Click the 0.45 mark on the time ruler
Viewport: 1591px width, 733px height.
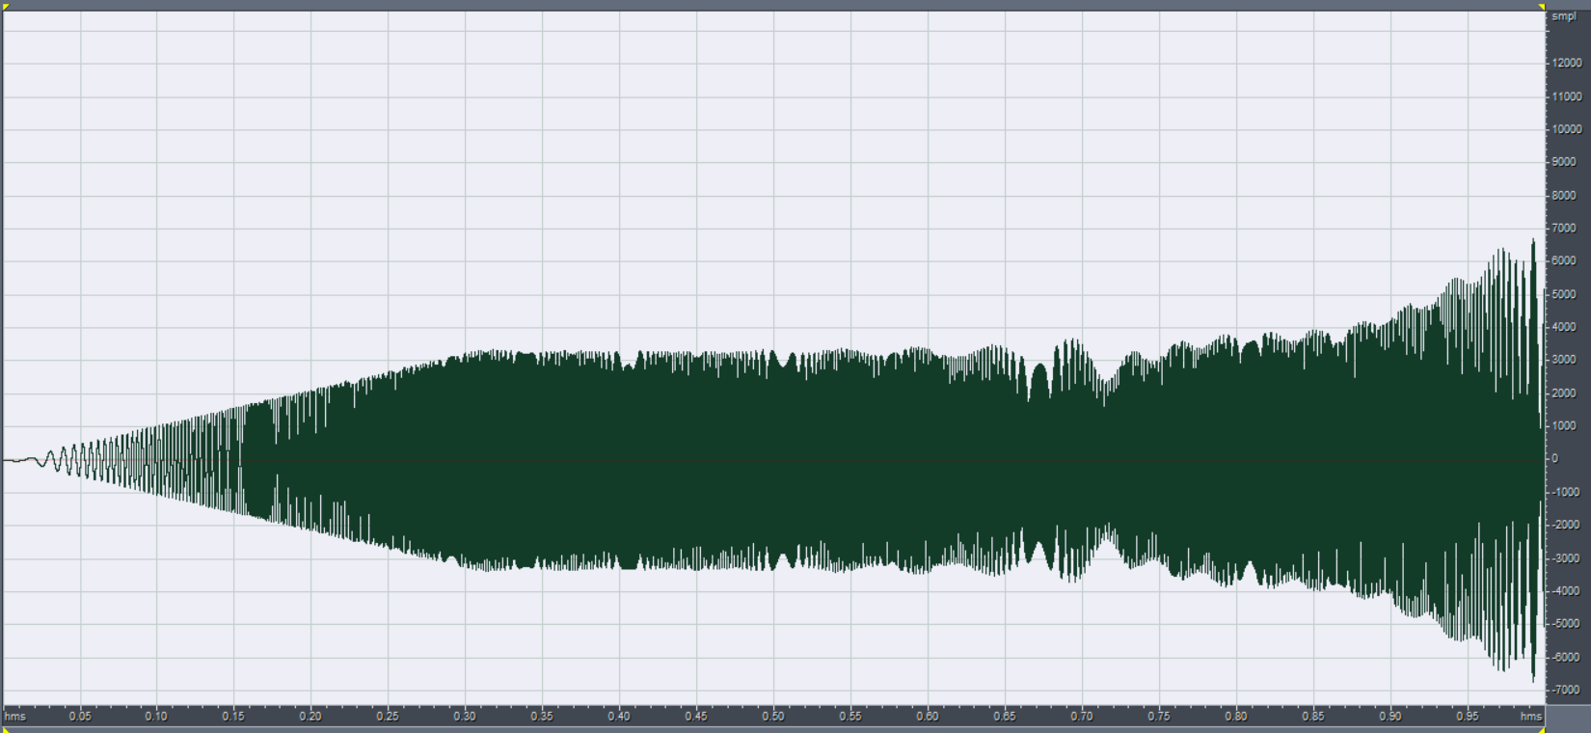(696, 717)
